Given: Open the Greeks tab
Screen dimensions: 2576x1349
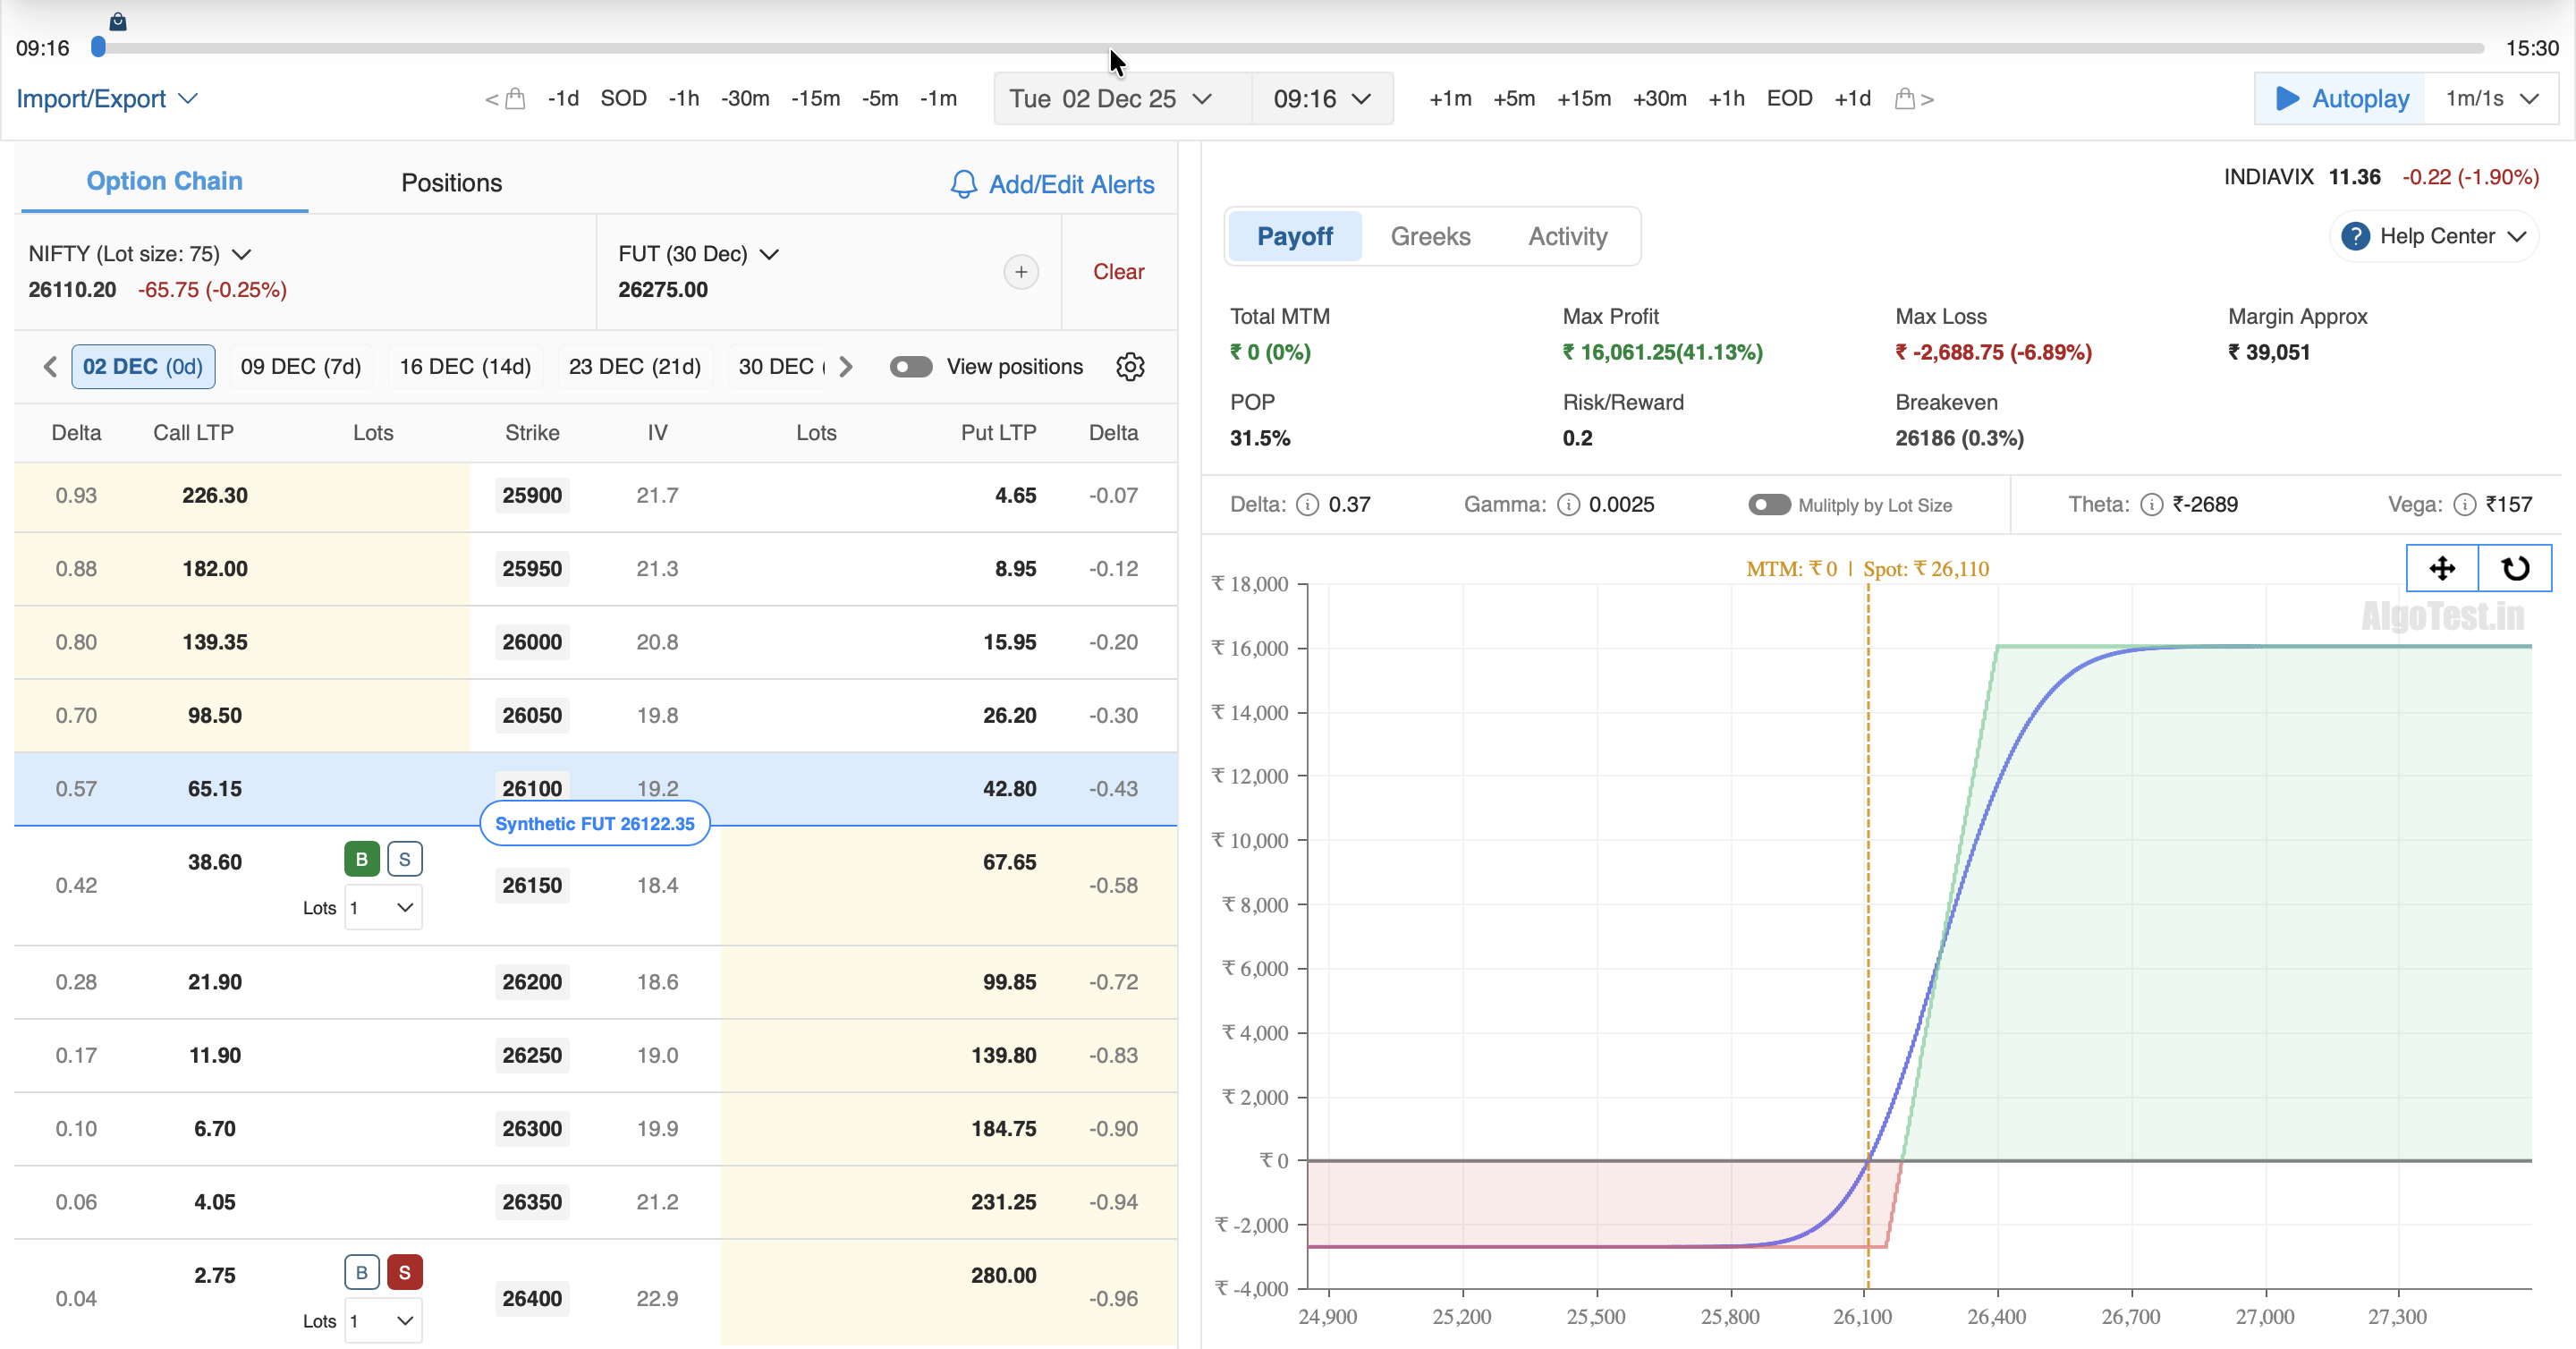Looking at the screenshot, I should tap(1430, 237).
